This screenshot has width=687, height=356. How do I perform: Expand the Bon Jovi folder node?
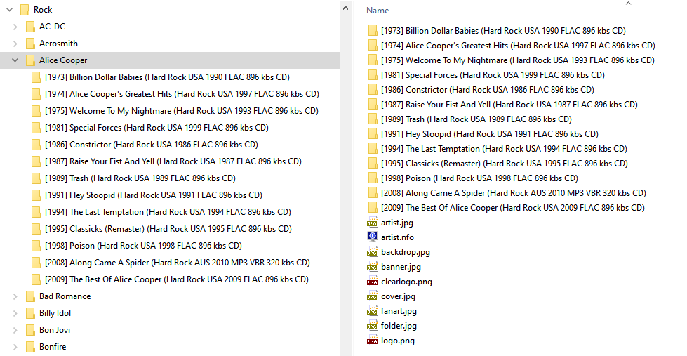(15, 330)
